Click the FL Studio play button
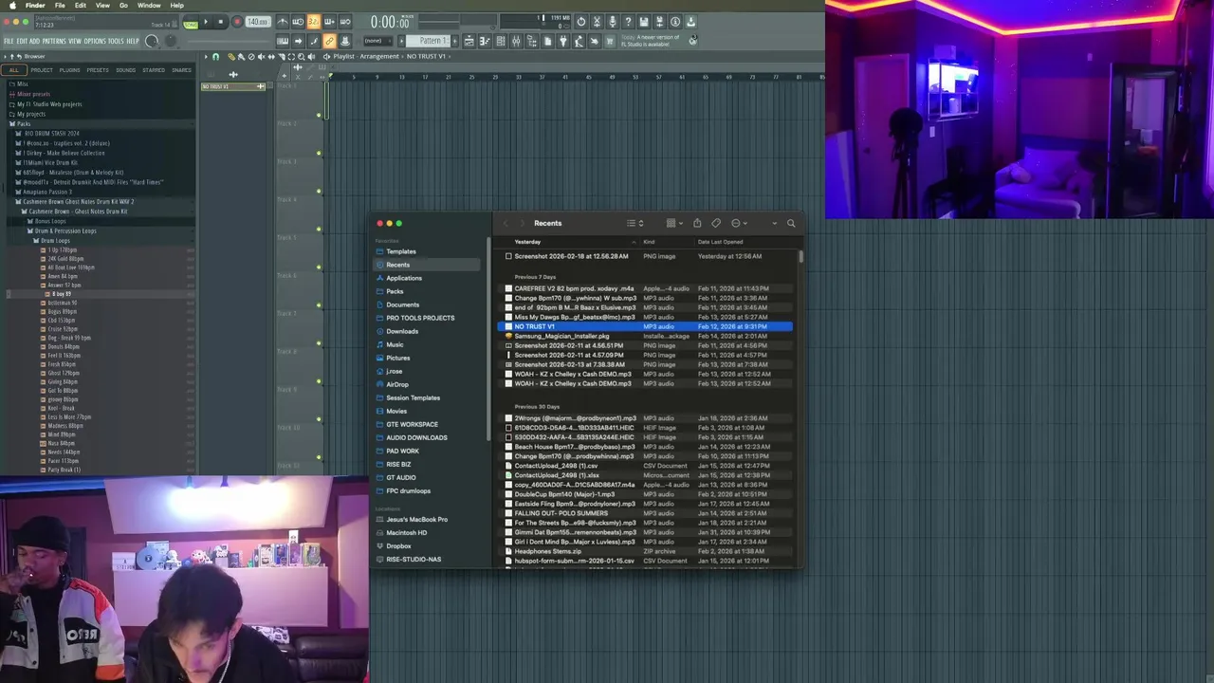The image size is (1214, 683). pos(205,22)
